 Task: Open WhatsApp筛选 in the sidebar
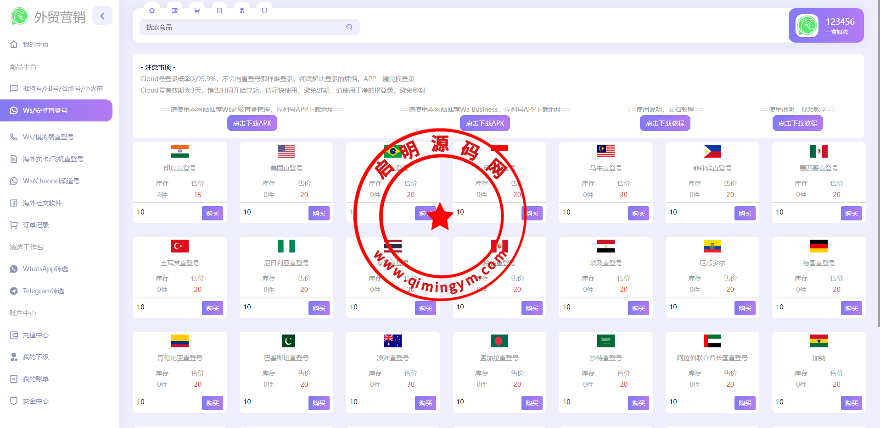45,269
